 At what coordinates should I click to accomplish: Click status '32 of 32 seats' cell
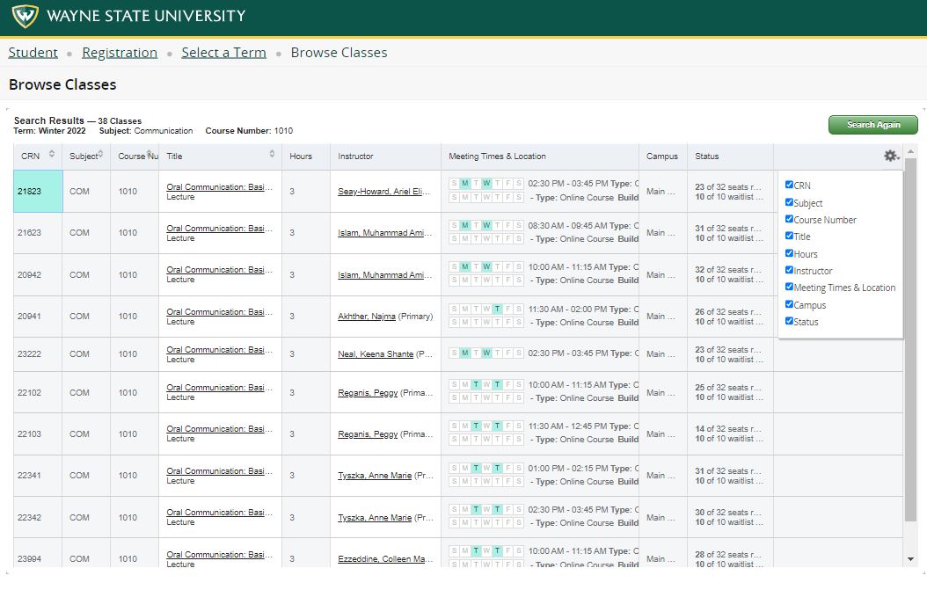tap(730, 275)
